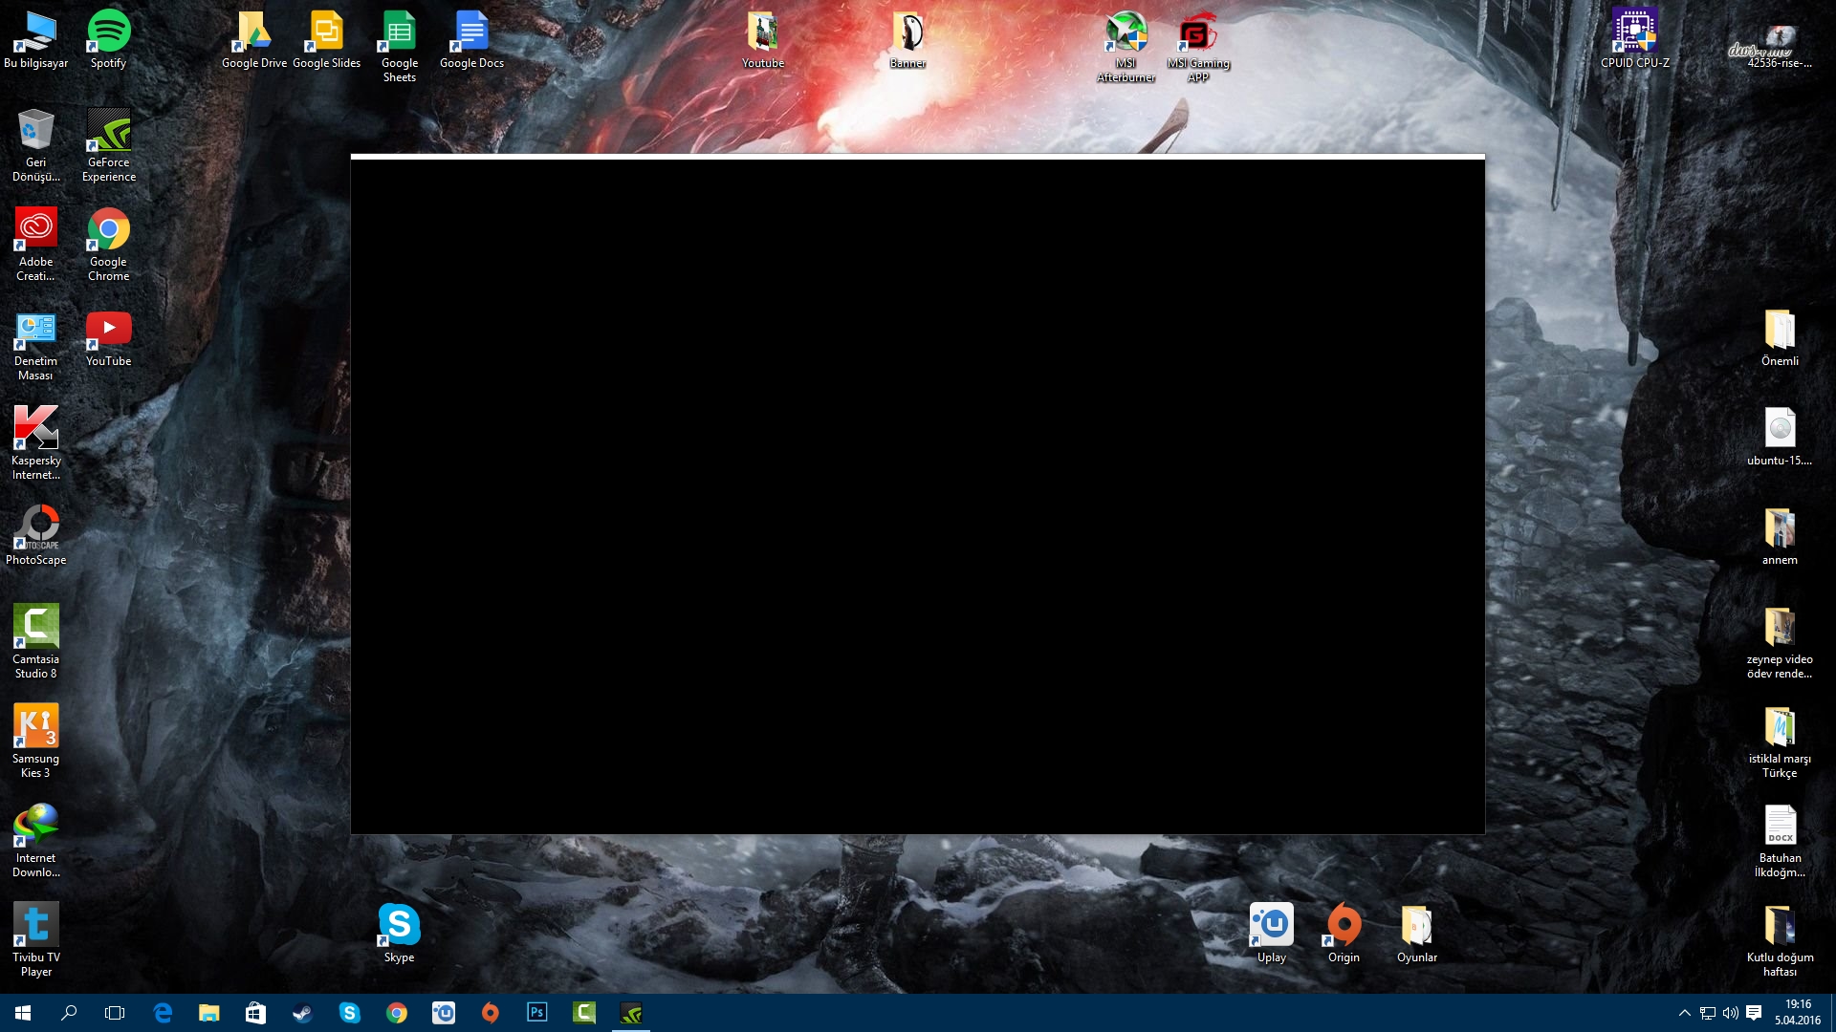Launch Skype from the desktop
Image resolution: width=1836 pixels, height=1032 pixels.
pyautogui.click(x=400, y=934)
